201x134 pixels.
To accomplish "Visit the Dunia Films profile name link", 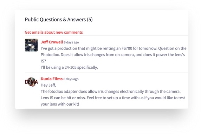I will click(x=52, y=79).
